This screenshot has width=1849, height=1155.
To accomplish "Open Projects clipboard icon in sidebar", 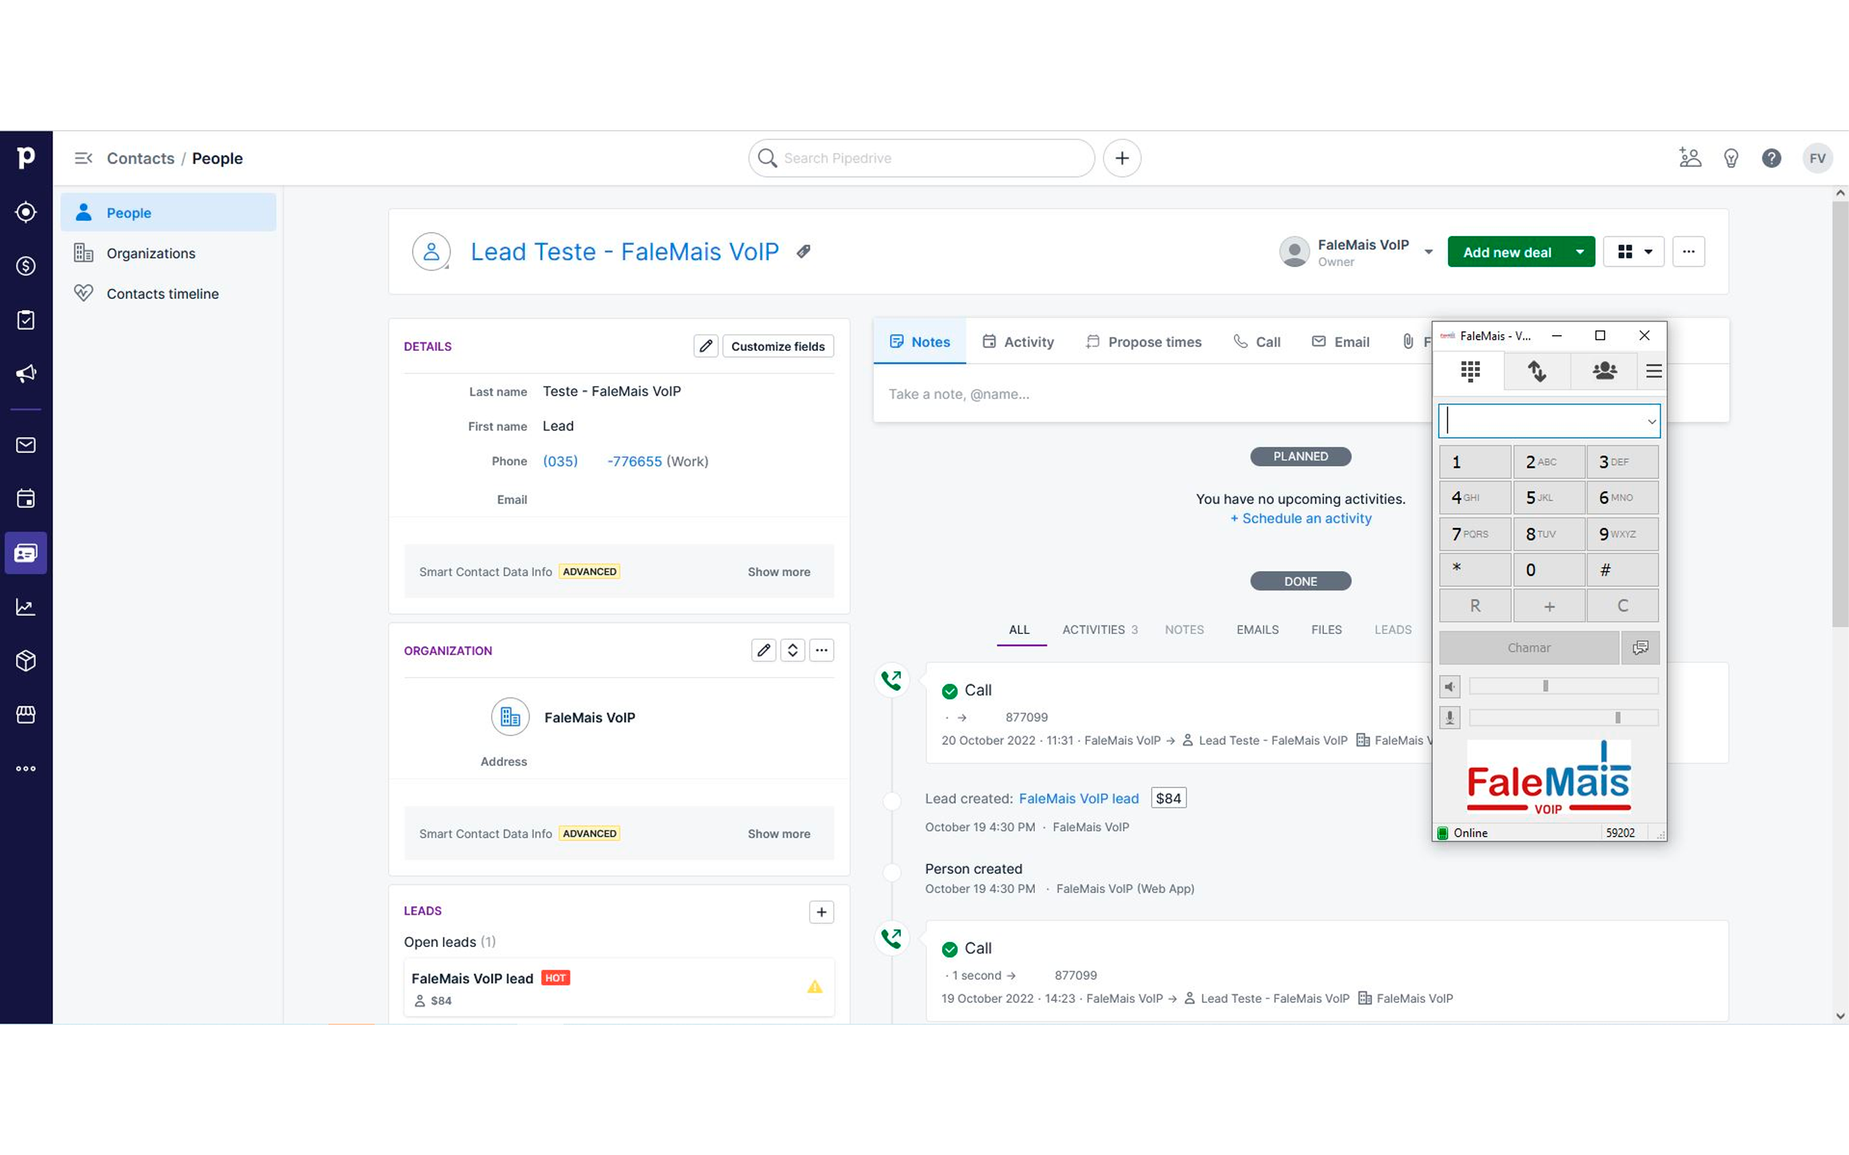I will (26, 320).
